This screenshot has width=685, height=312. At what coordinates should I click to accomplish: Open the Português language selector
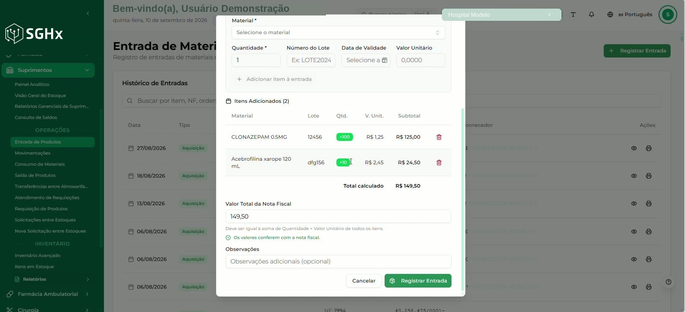pyautogui.click(x=630, y=15)
